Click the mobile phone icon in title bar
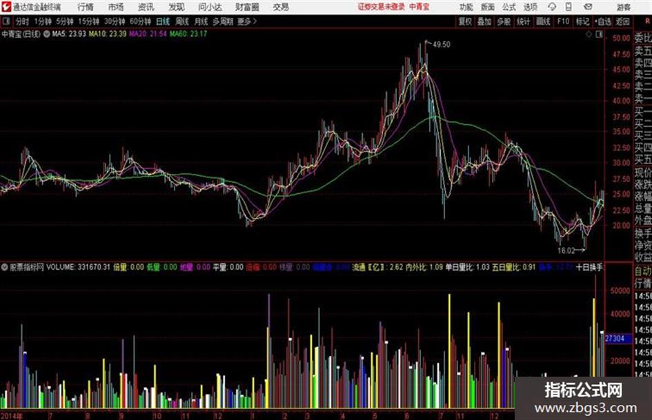The height and width of the screenshot is (420, 652). point(569,7)
